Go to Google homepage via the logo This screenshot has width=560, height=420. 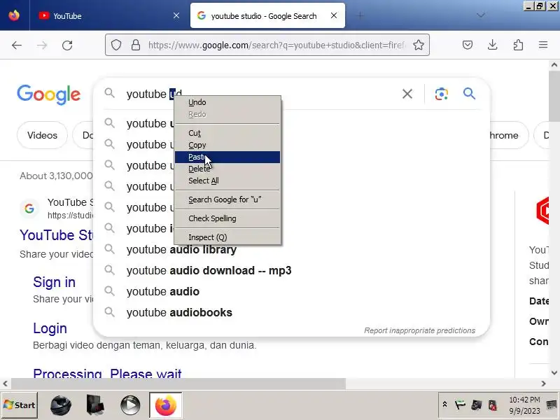(48, 94)
